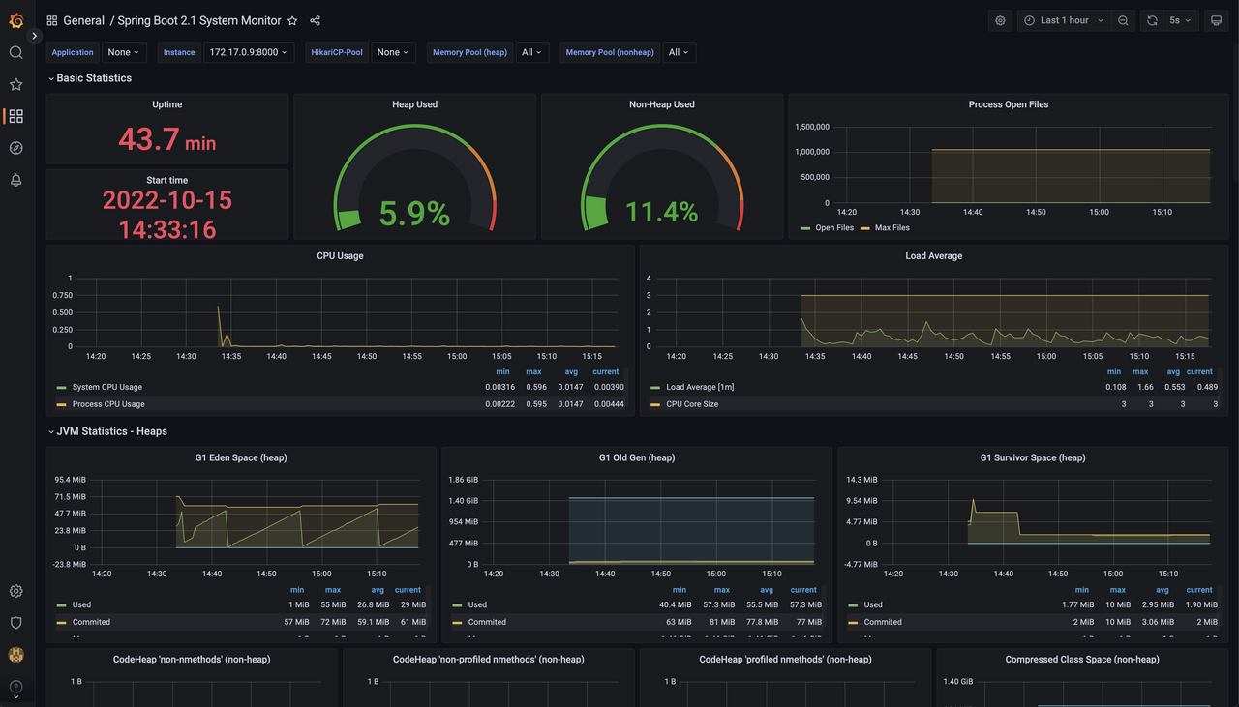The width and height of the screenshot is (1239, 707).
Task: Toggle the CPU Core Size legend series
Action: coord(692,404)
